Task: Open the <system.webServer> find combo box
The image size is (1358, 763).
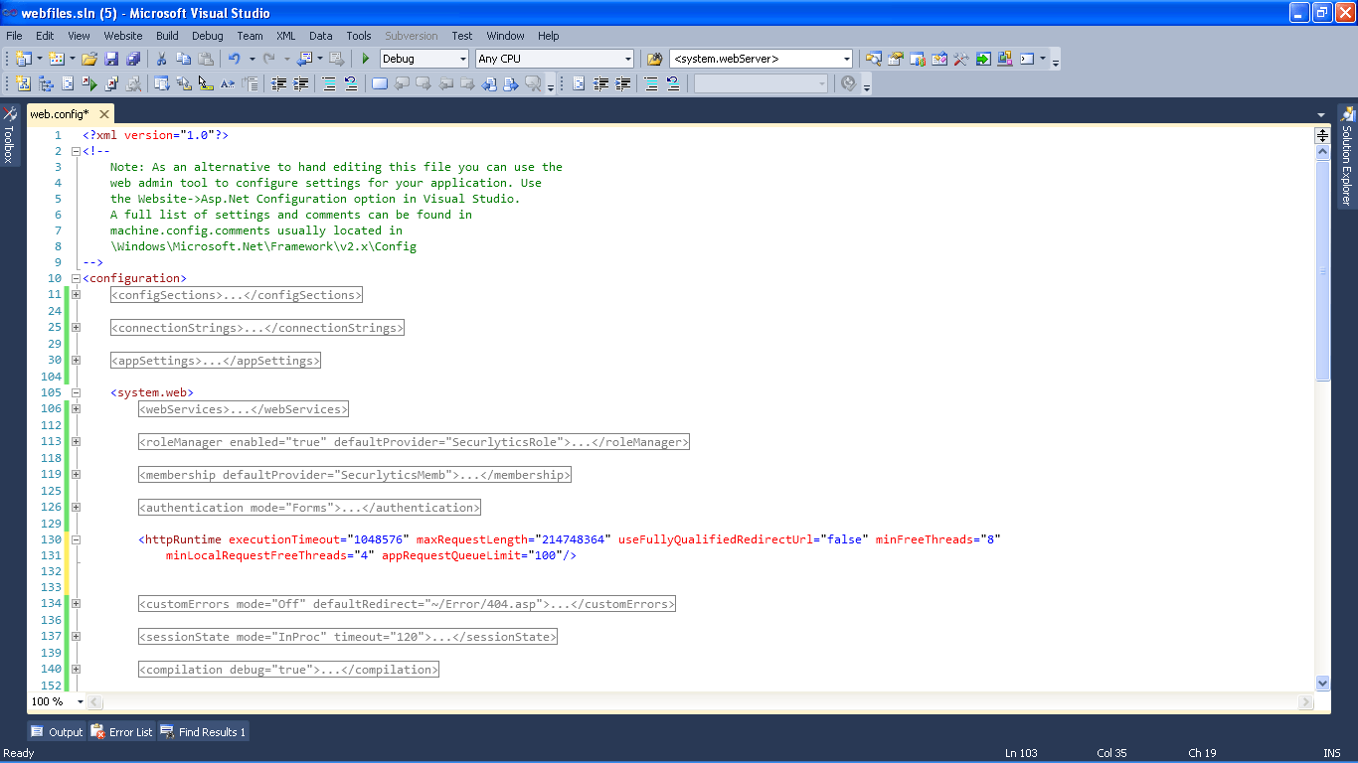Action: click(761, 59)
